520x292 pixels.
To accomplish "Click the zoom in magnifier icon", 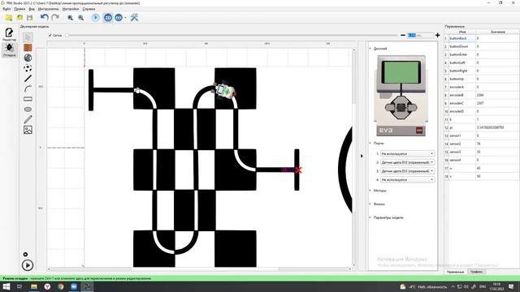I will pyautogui.click(x=71, y=18).
